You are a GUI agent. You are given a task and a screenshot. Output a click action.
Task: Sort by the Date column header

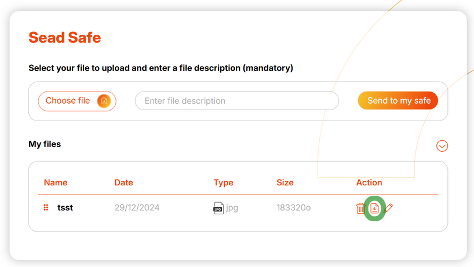[x=123, y=182]
